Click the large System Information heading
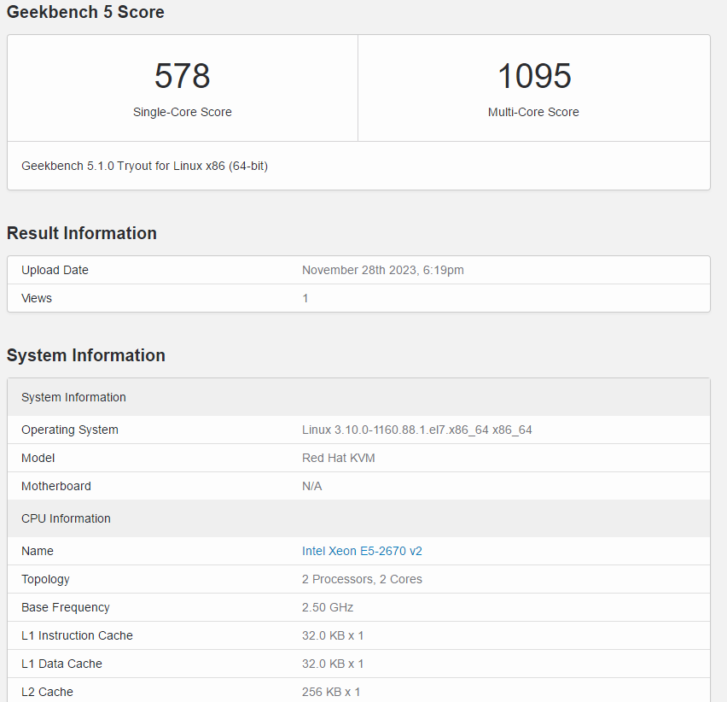The width and height of the screenshot is (727, 702). pyautogui.click(x=86, y=355)
